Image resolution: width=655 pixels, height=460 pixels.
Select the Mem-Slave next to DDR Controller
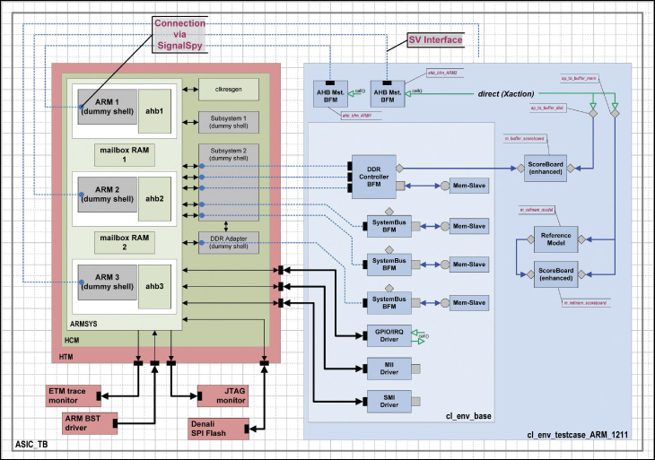(469, 186)
